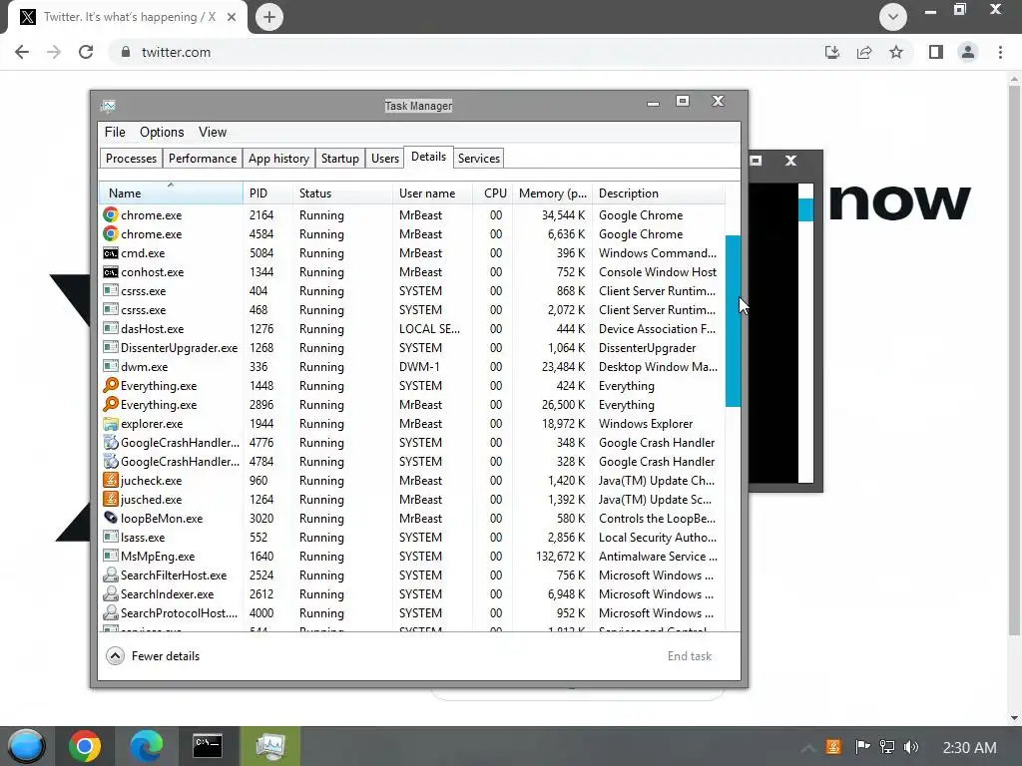1022x766 pixels.
Task: Click the 132,672 K memory value
Action: pyautogui.click(x=560, y=557)
